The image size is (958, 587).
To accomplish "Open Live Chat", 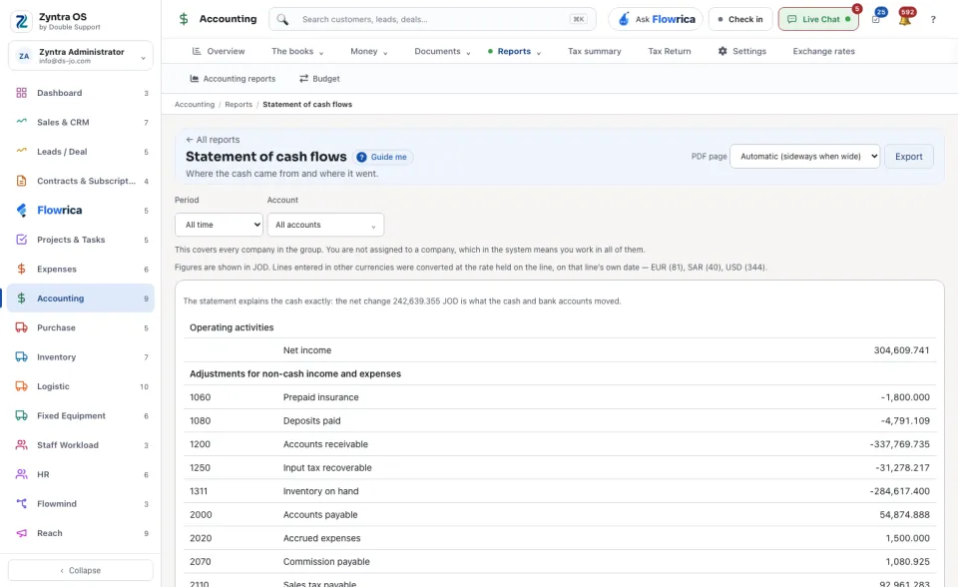I will click(818, 20).
